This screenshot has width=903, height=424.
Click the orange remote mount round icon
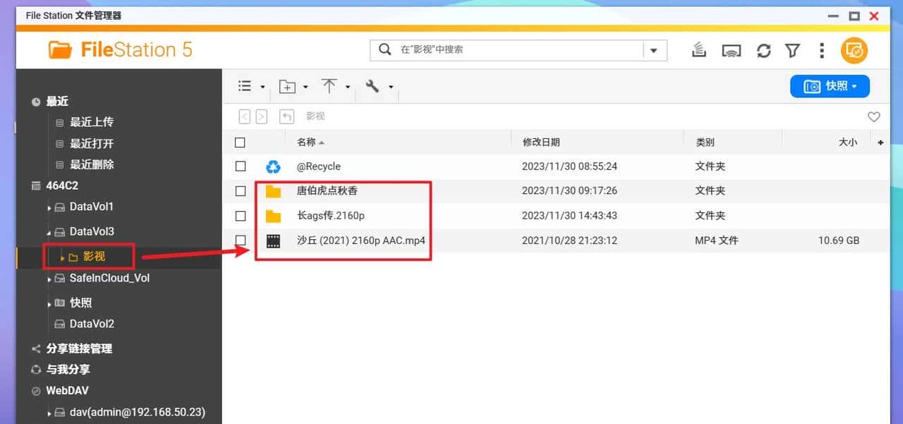coord(854,50)
